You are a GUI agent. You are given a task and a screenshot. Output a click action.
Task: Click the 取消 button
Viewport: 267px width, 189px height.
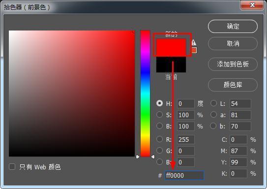click(233, 44)
